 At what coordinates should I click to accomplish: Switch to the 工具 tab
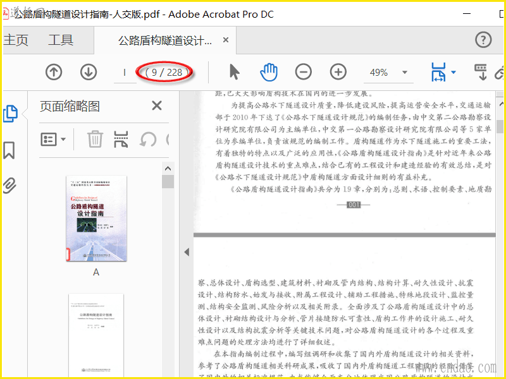point(61,40)
